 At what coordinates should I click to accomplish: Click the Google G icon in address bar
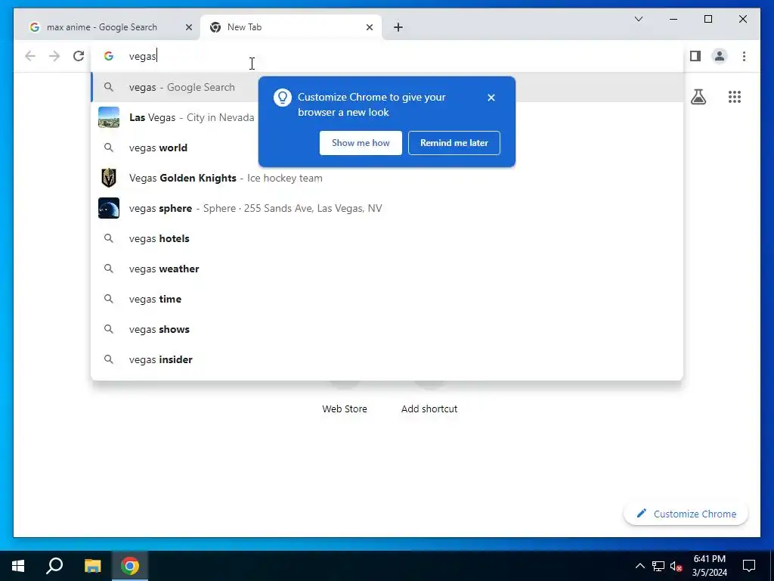coord(109,56)
